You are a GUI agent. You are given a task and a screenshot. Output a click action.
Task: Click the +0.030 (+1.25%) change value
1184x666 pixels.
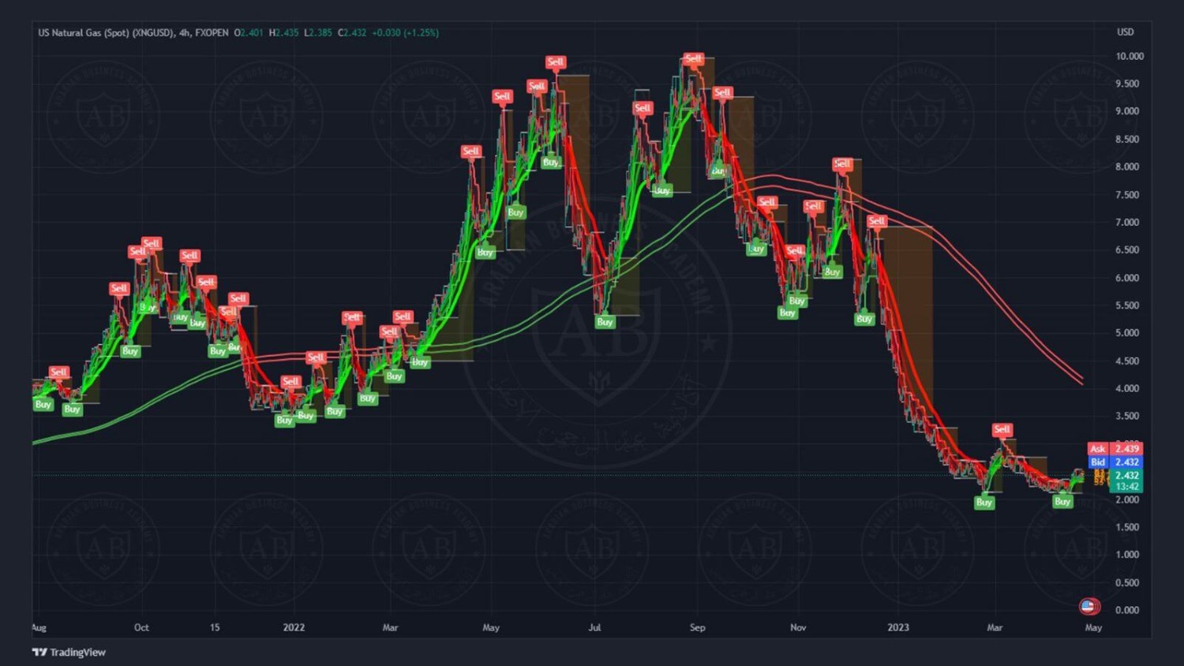point(405,32)
